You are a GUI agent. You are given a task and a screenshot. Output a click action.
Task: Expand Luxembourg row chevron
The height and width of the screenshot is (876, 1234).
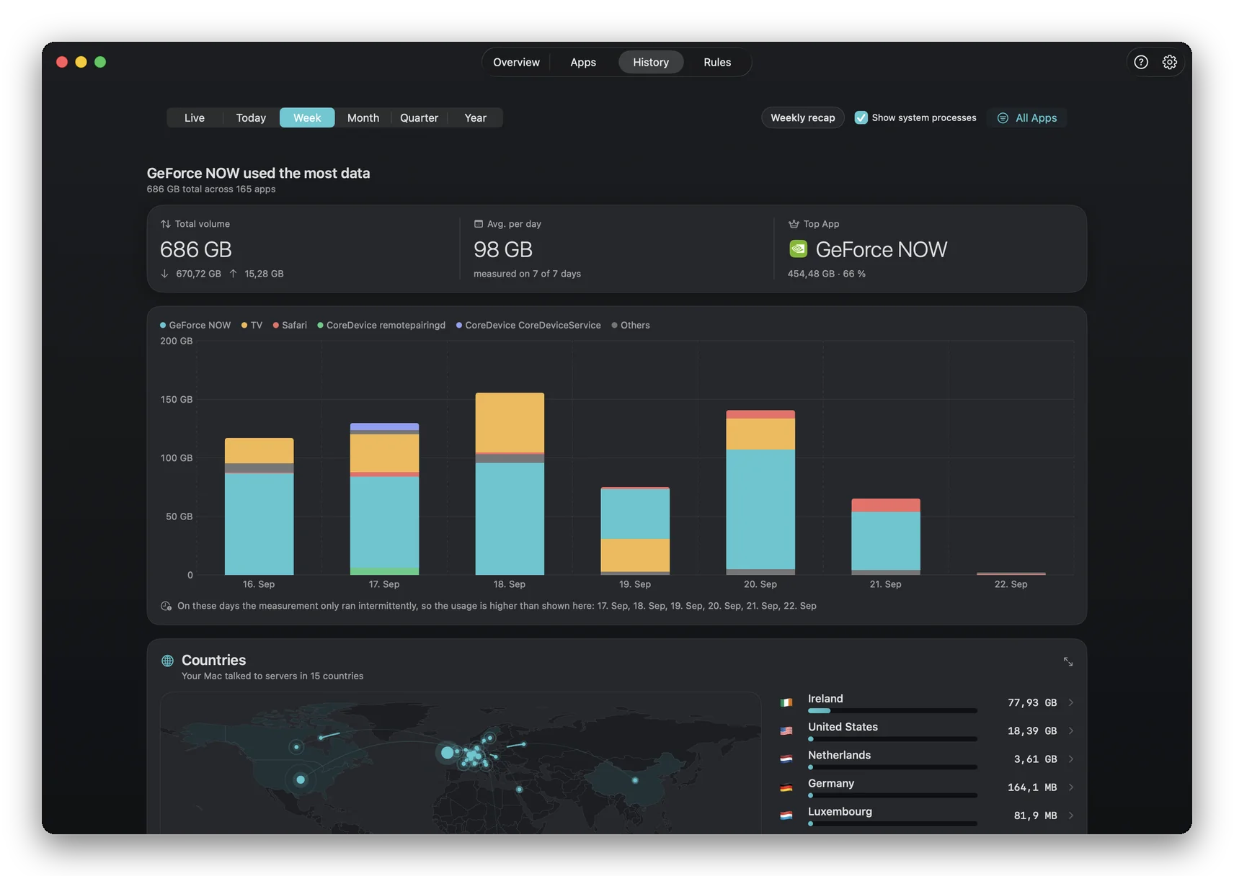[x=1071, y=815]
